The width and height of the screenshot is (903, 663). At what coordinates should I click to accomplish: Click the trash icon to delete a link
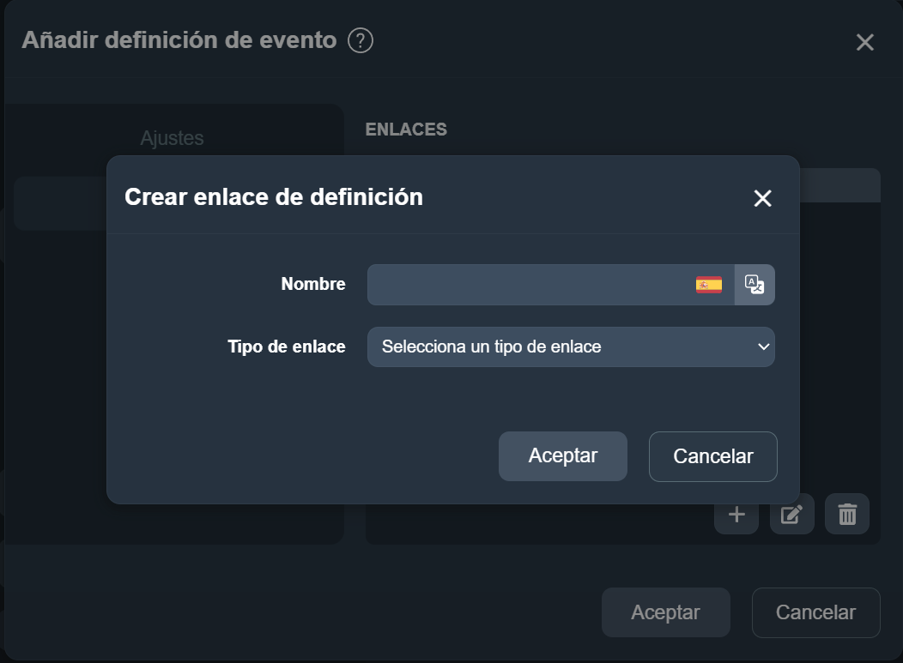tap(846, 514)
